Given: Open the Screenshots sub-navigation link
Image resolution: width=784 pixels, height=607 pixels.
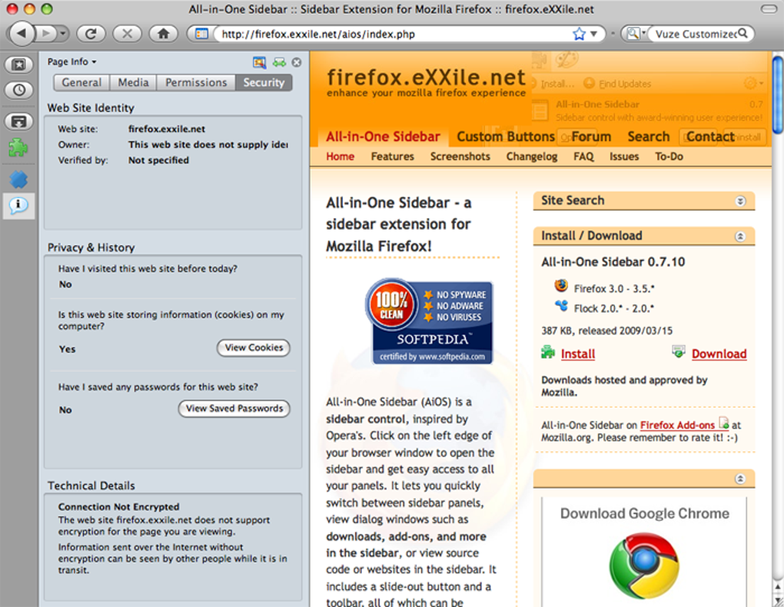Looking at the screenshot, I should tap(460, 157).
